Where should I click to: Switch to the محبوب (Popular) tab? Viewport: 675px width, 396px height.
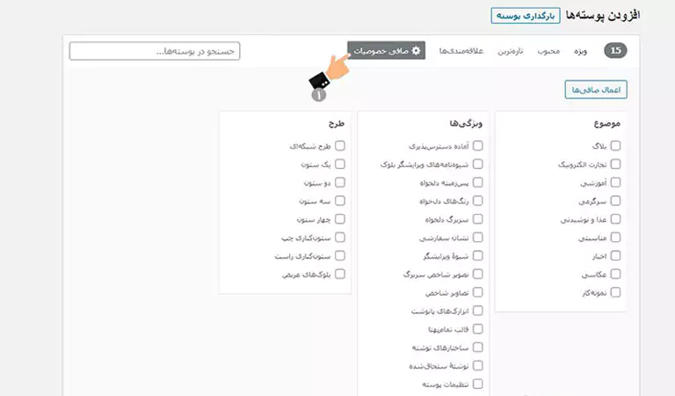pos(548,51)
